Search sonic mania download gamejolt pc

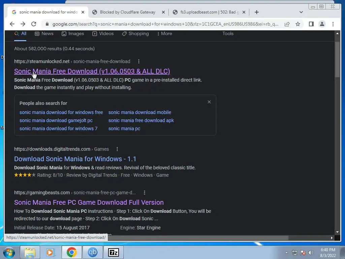click(56, 120)
